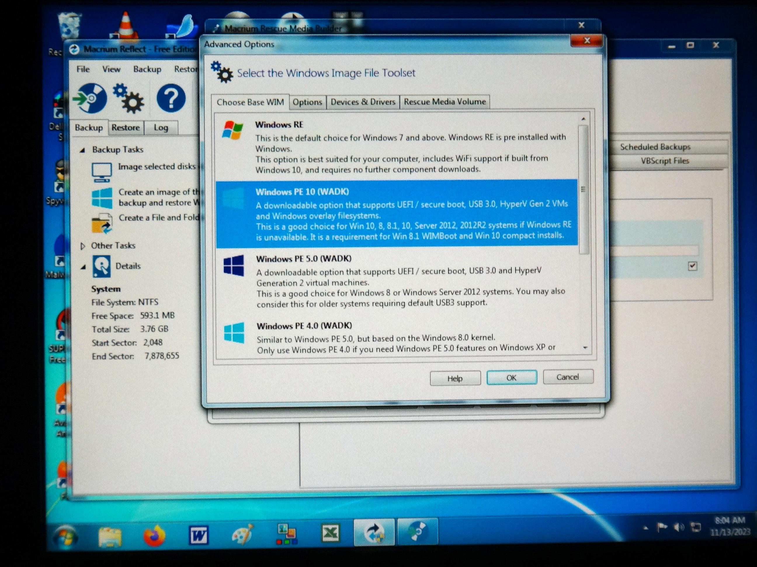Launch Firefox from the taskbar
Screen dimensions: 757x567
(154, 535)
